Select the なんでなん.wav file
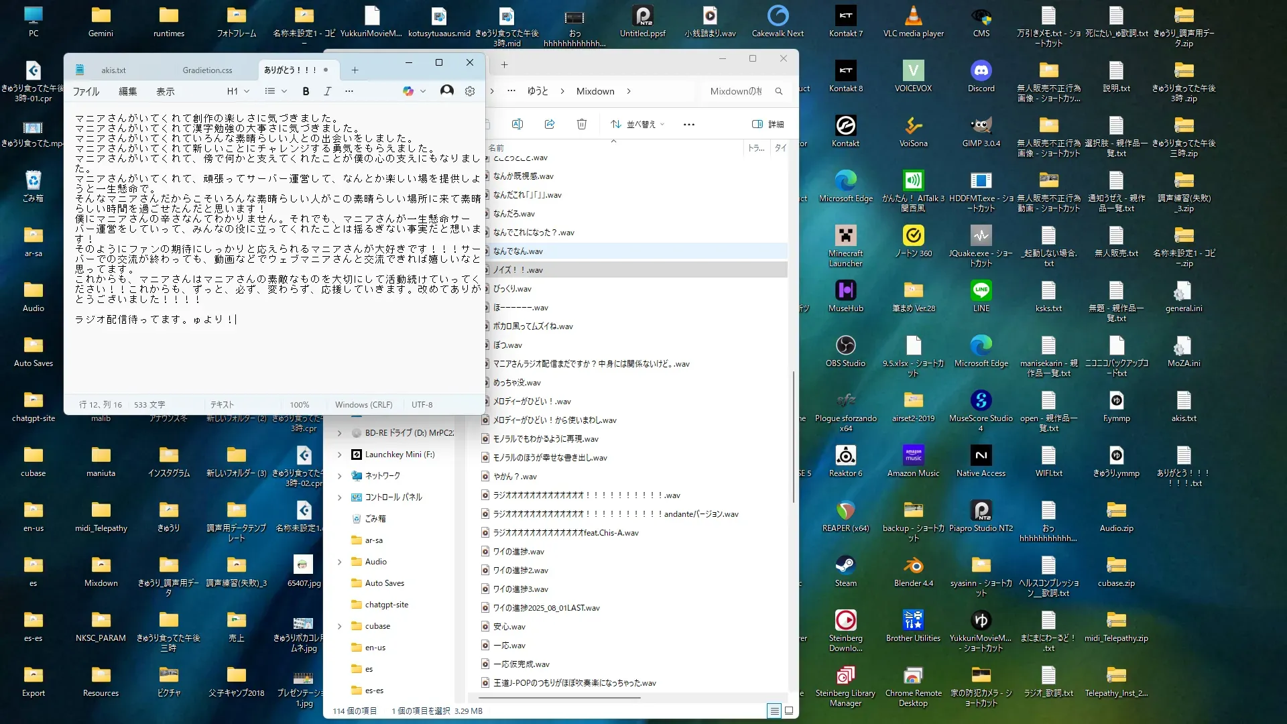This screenshot has width=1287, height=724. point(518,251)
